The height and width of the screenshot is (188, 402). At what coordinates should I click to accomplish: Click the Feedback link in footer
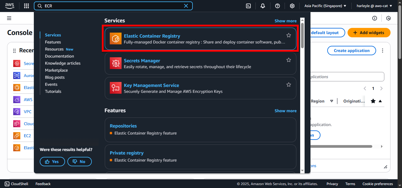click(x=43, y=184)
